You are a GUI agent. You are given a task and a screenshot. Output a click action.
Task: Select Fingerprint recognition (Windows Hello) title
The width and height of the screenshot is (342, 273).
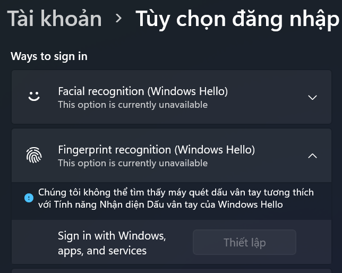156,150
